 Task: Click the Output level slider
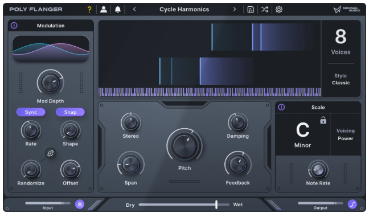[x=320, y=203]
